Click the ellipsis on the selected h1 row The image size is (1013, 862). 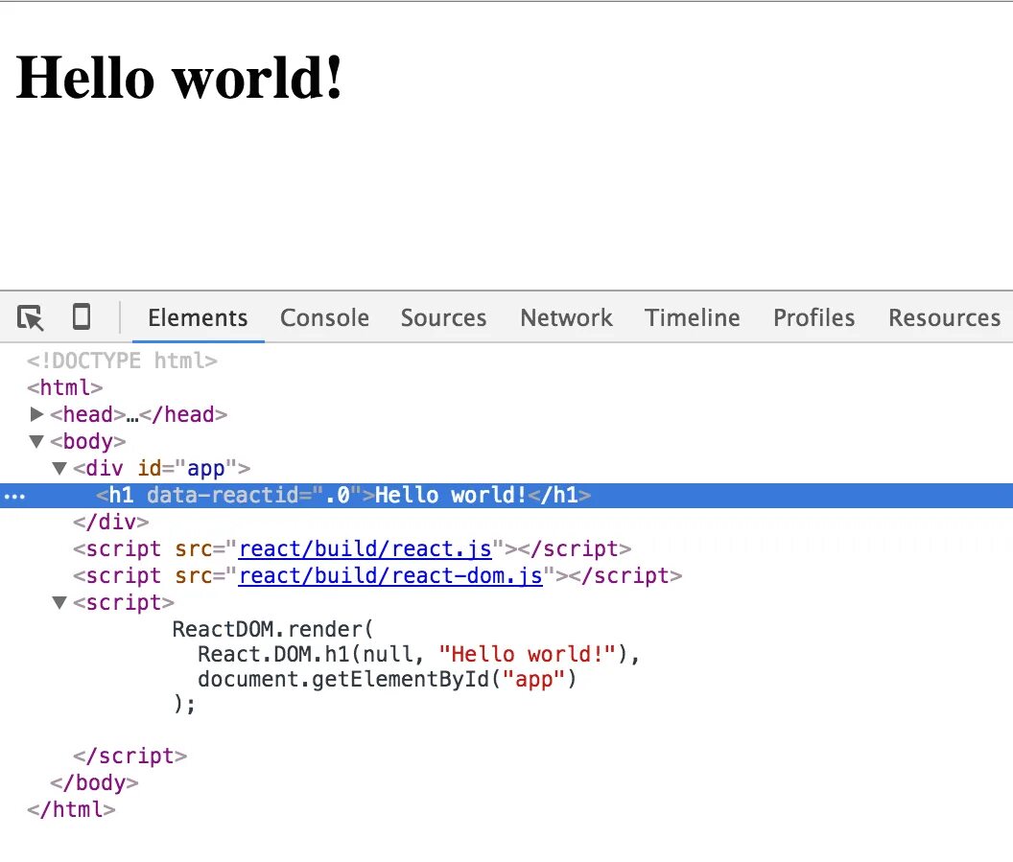14,497
